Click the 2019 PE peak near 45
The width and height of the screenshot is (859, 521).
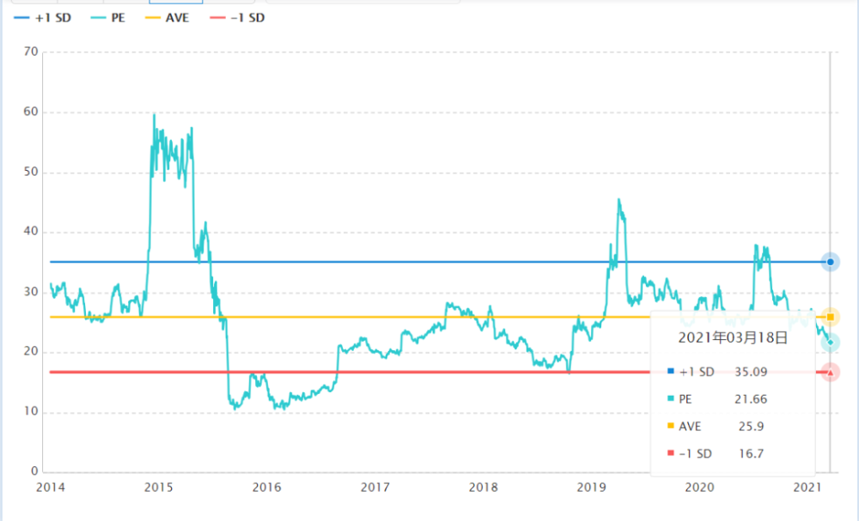click(x=618, y=200)
